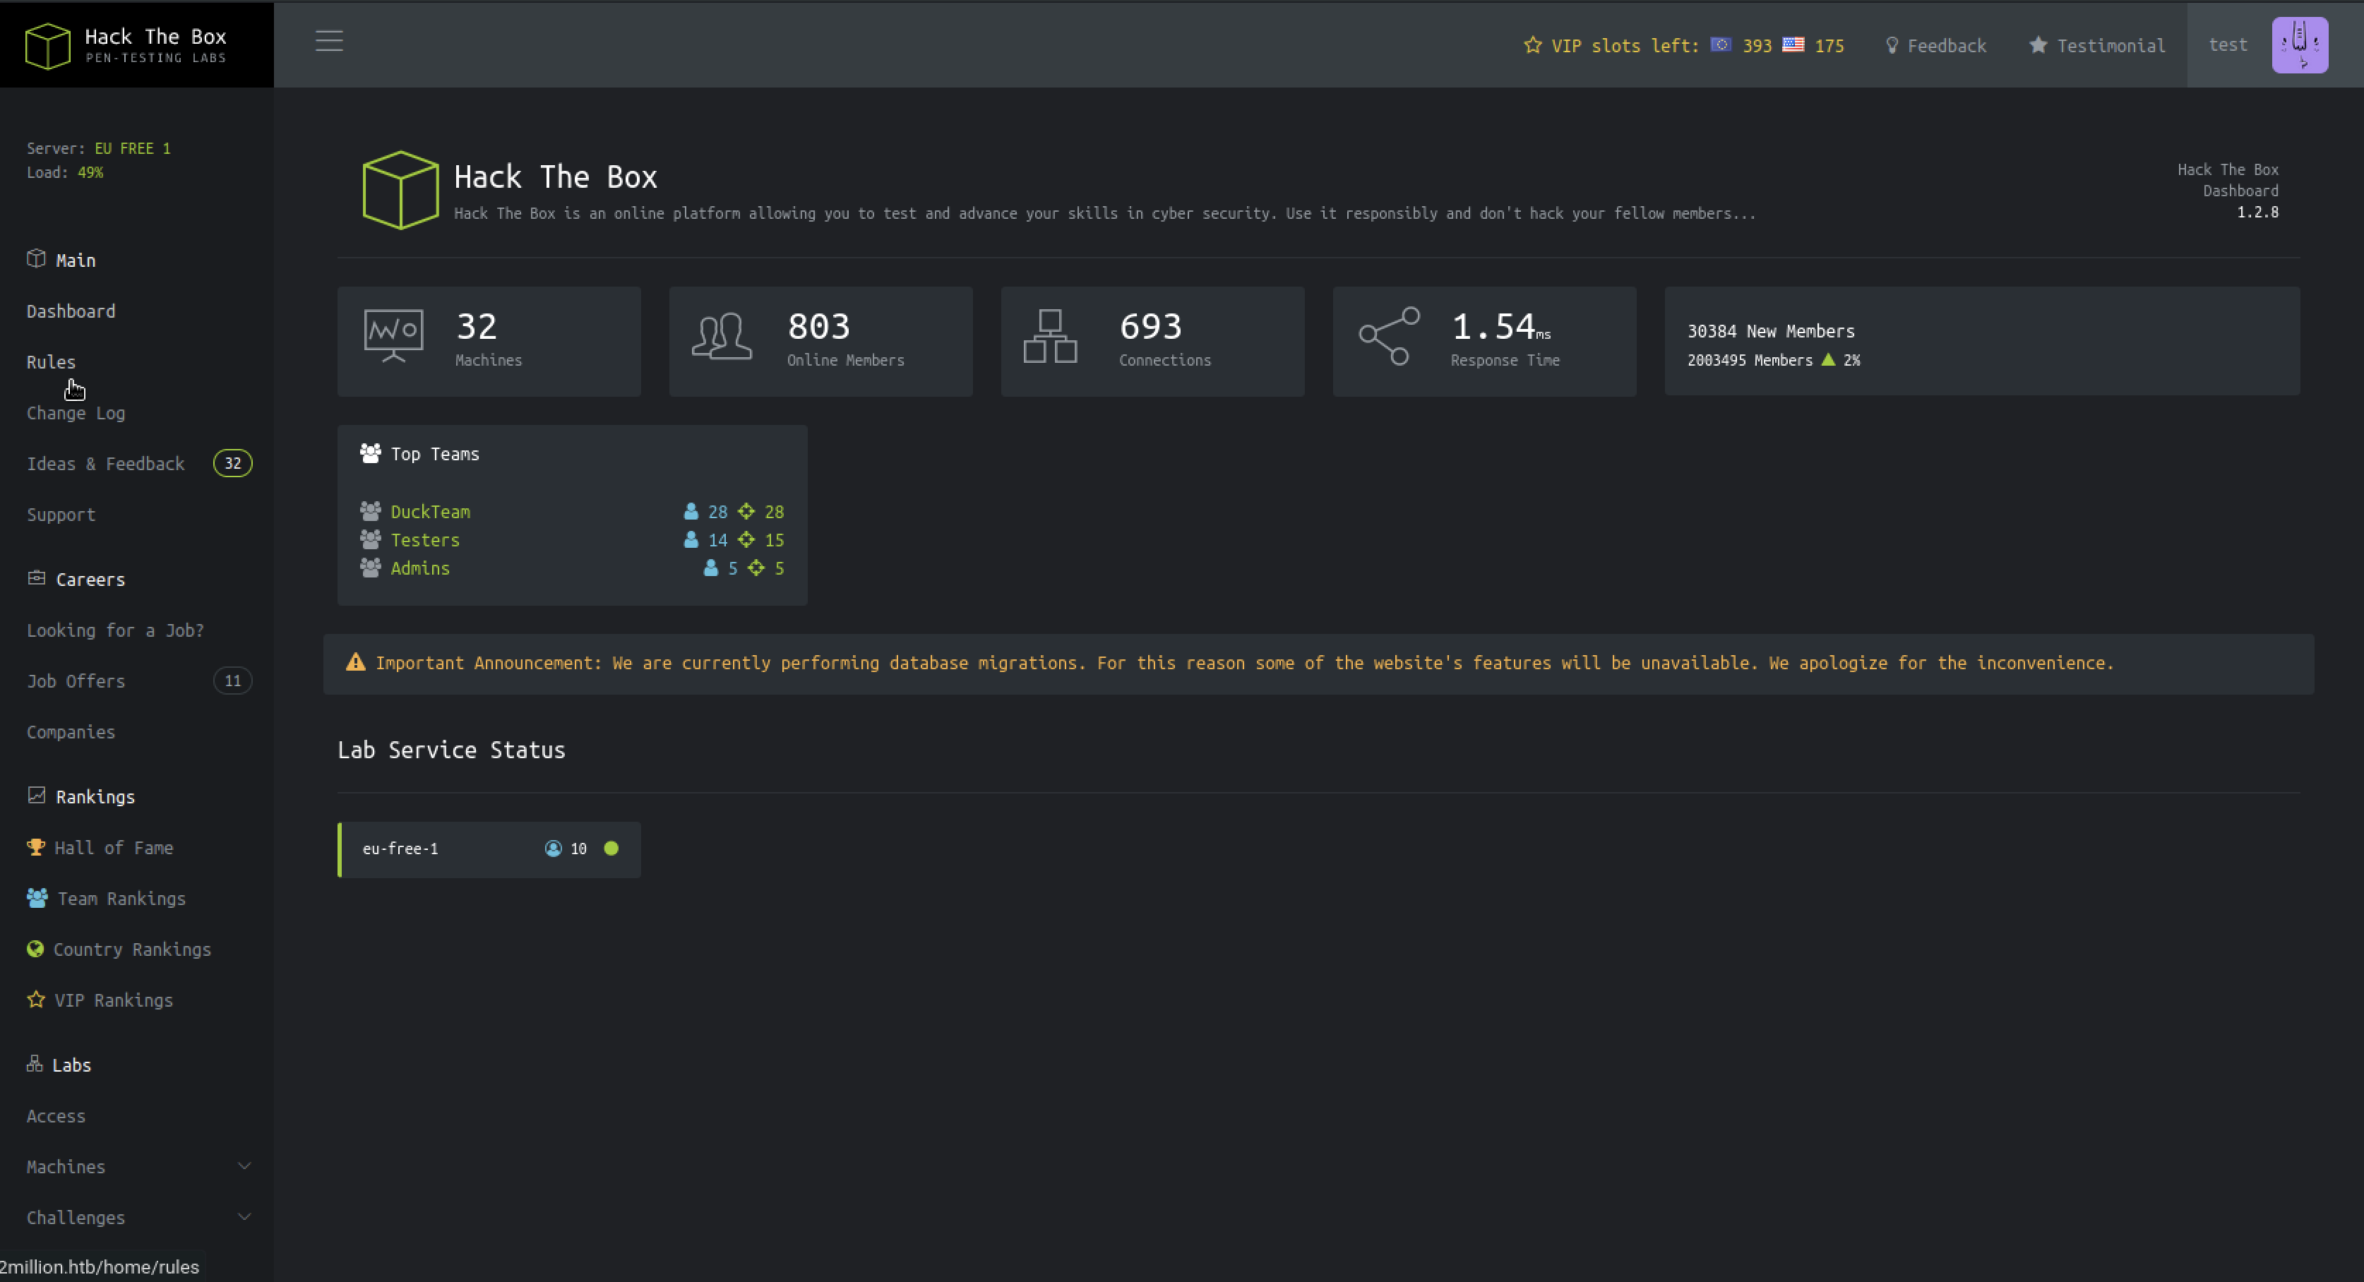Toggle the hamburger menu icon
This screenshot has height=1282, width=2364.
pyautogui.click(x=330, y=41)
